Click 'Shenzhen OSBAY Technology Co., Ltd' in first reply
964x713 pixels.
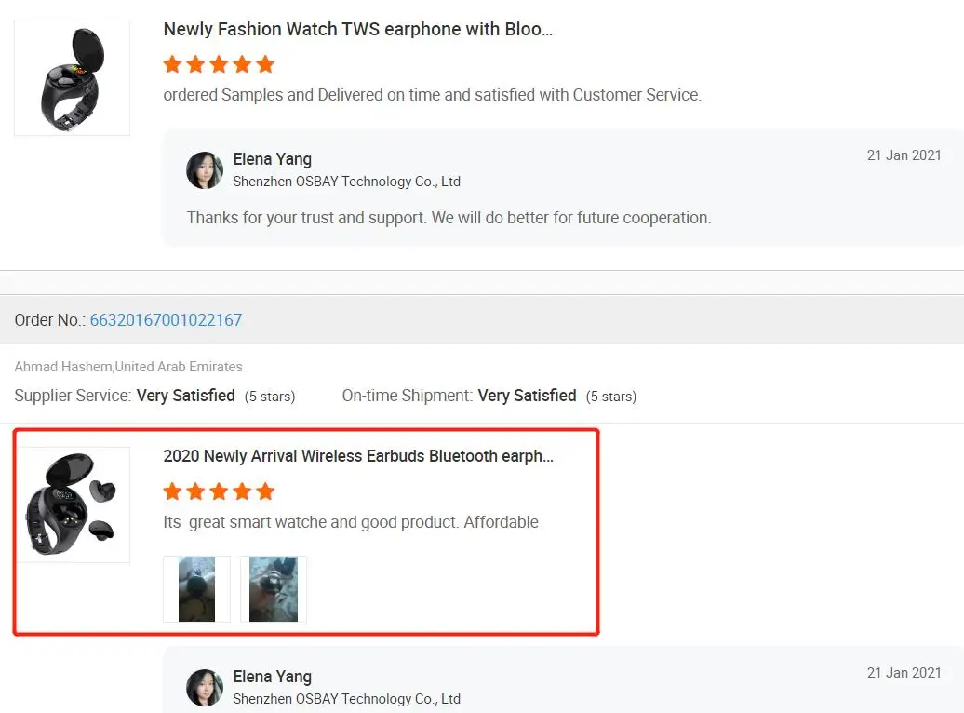[x=346, y=182]
